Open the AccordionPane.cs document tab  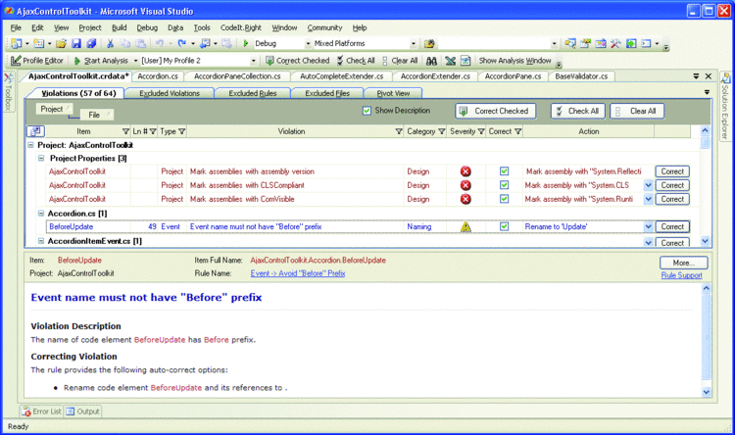tap(513, 76)
